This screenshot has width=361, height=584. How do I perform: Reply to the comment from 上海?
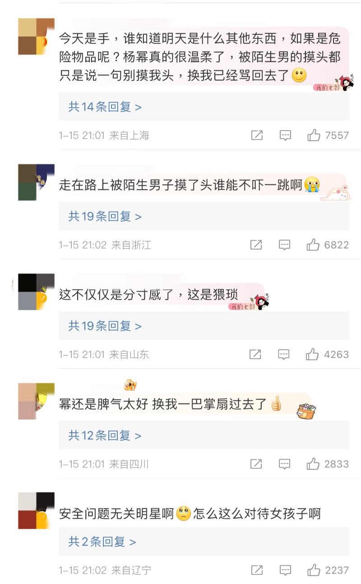point(285,136)
